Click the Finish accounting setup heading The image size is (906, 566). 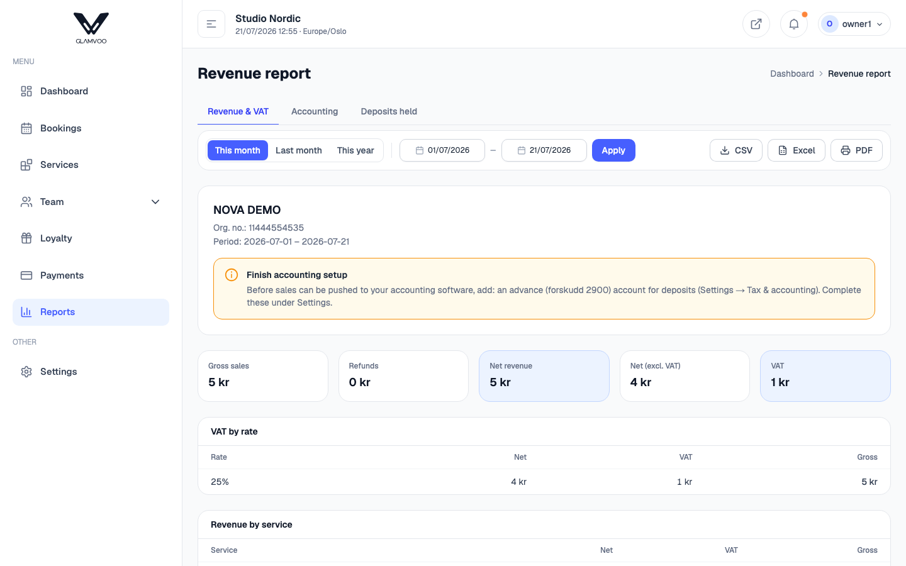(297, 275)
